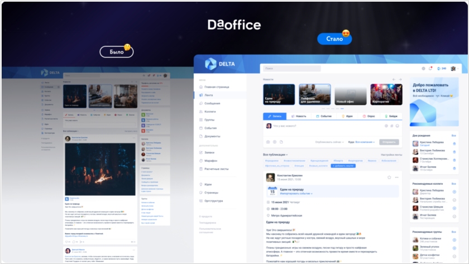The image size is (469, 264).
Task: Open Сообщения in the sidebar
Action: coord(209,103)
